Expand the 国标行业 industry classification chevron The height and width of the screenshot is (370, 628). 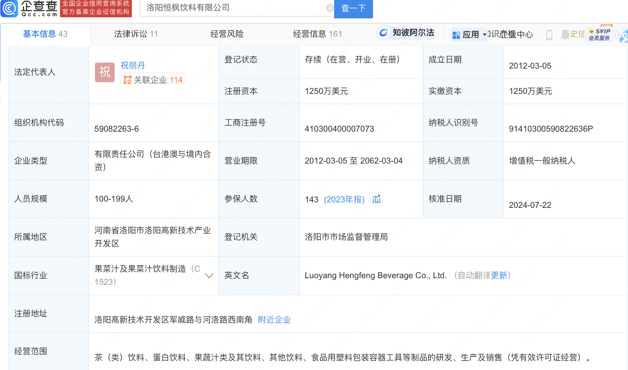coord(209,276)
